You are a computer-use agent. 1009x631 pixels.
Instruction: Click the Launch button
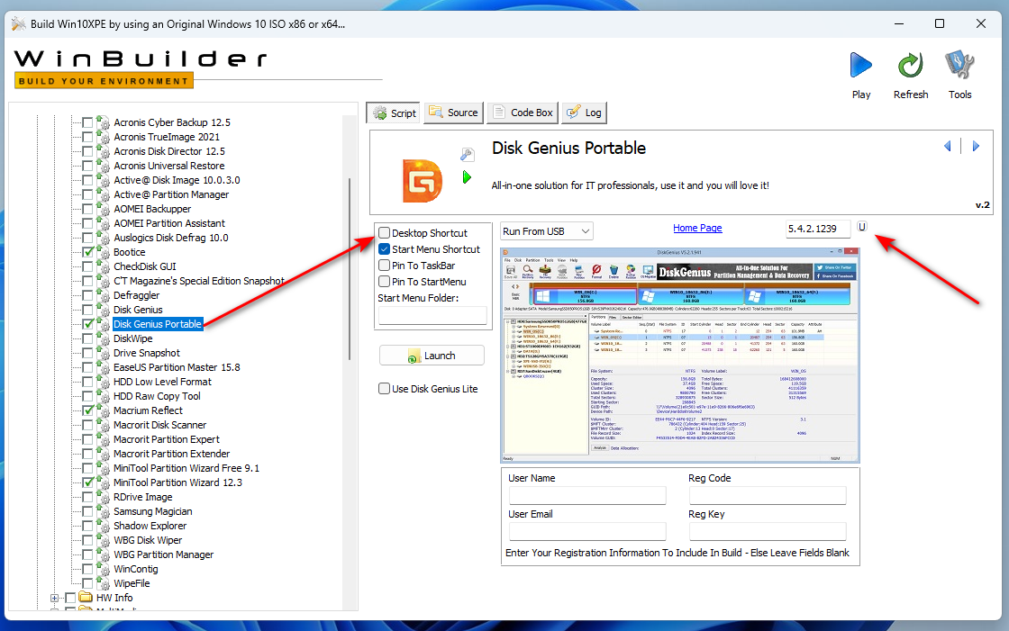tap(432, 355)
